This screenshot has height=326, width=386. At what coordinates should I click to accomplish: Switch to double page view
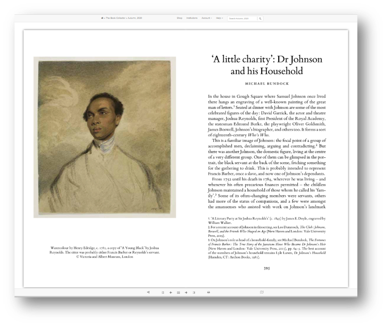pyautogui.click(x=194, y=292)
